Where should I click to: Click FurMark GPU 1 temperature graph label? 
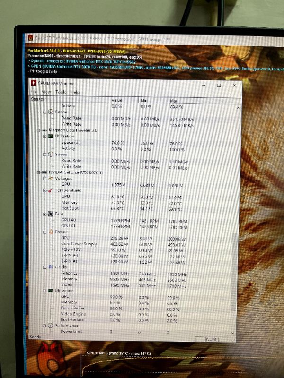(119, 353)
